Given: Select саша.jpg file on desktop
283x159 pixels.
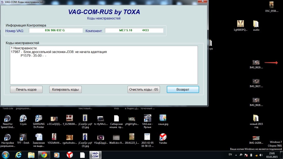Looking at the screenshot, I should click(x=163, y=120).
